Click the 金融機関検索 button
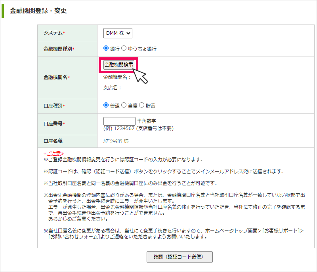The height and width of the screenshot is (272, 317). click(x=119, y=64)
